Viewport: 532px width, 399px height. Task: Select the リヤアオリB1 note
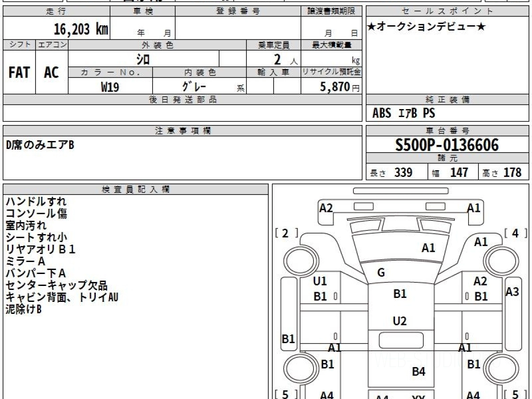41,250
